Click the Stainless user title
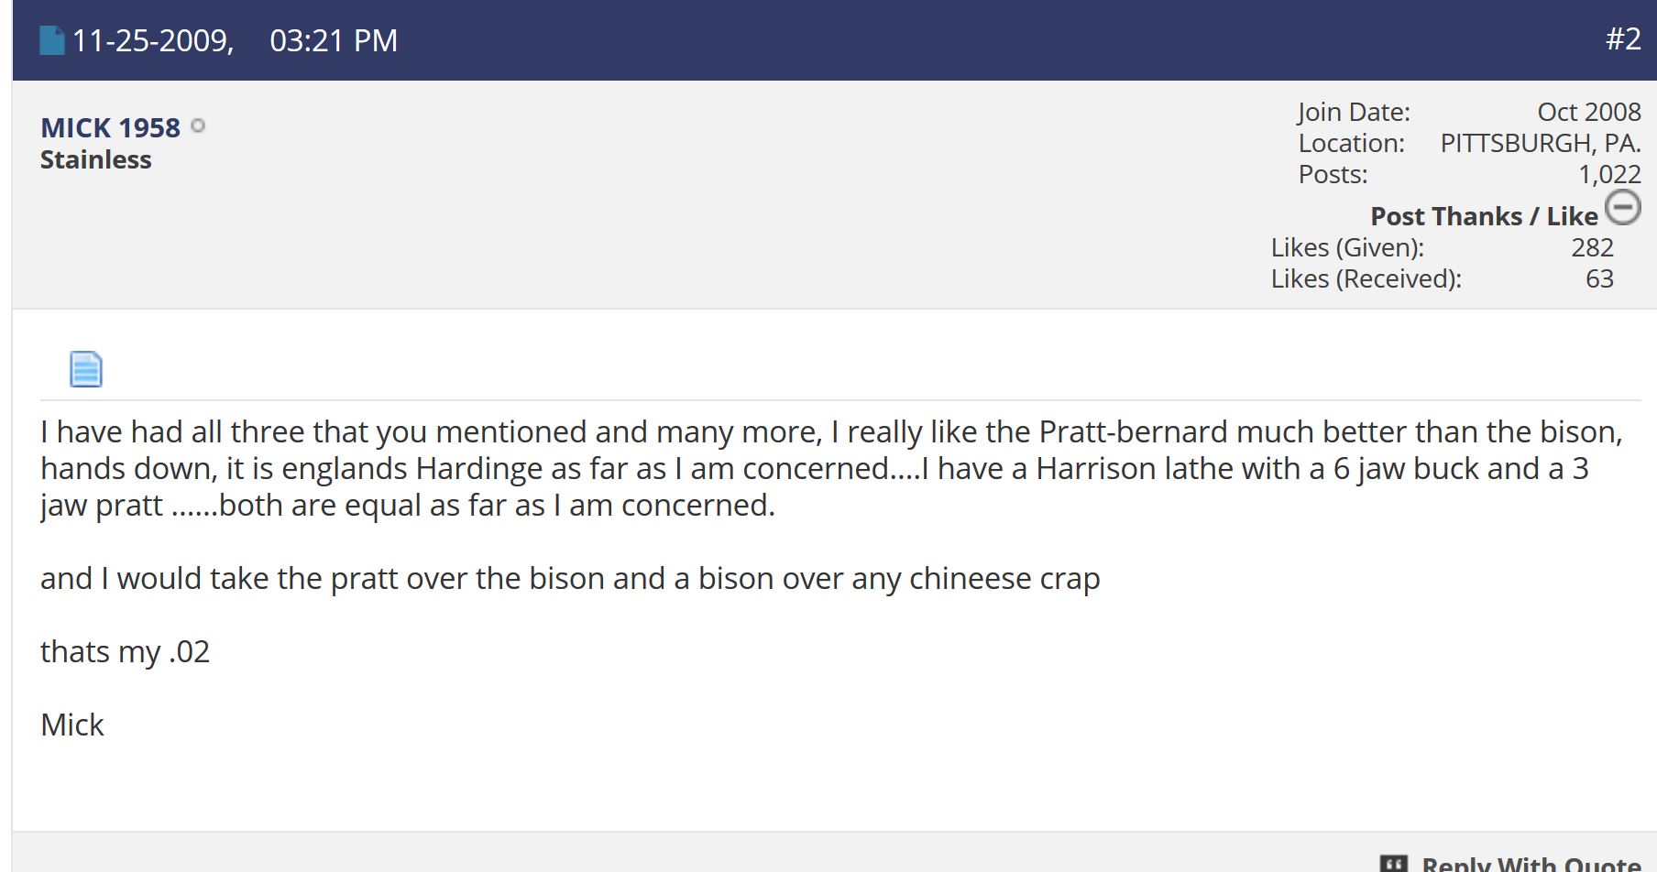This screenshot has height=872, width=1657. [x=95, y=159]
